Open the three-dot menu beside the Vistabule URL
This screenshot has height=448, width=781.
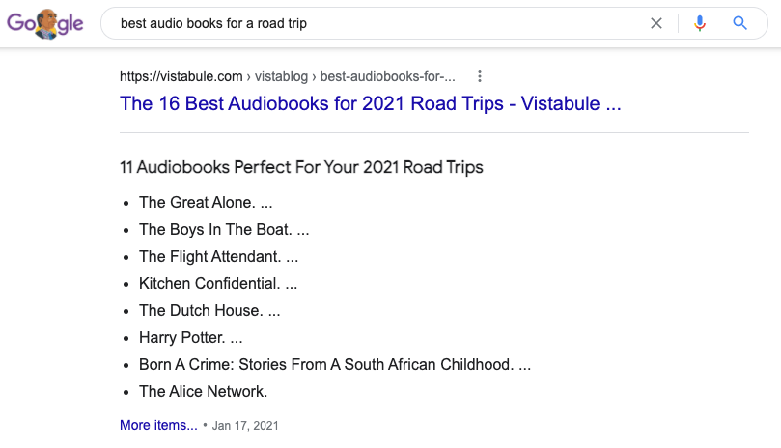click(x=480, y=76)
